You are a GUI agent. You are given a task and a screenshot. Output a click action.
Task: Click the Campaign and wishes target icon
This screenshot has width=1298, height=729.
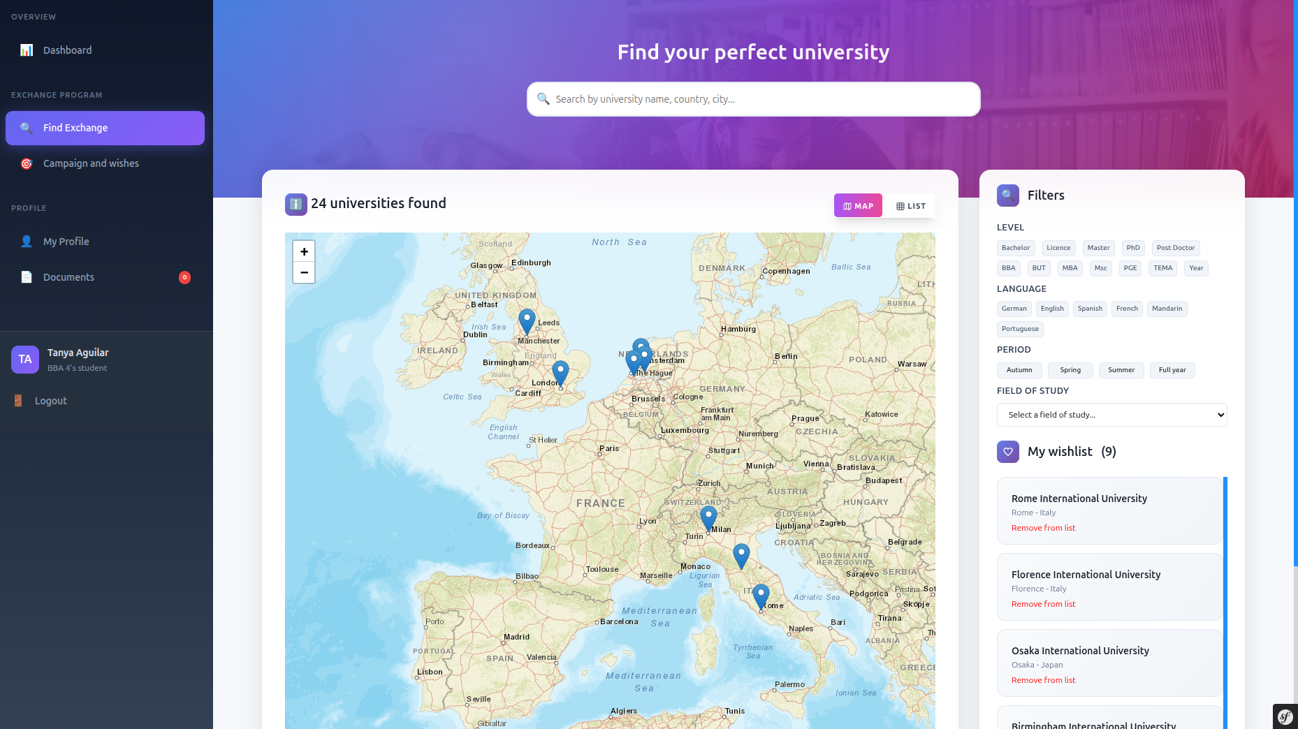coord(27,163)
